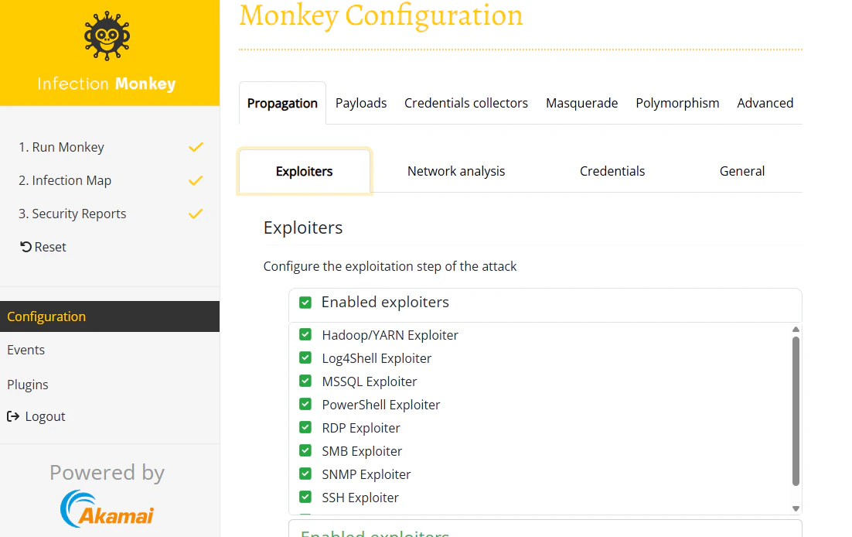
Task: Click the Security Reports completion checkmark
Action: pos(196,214)
